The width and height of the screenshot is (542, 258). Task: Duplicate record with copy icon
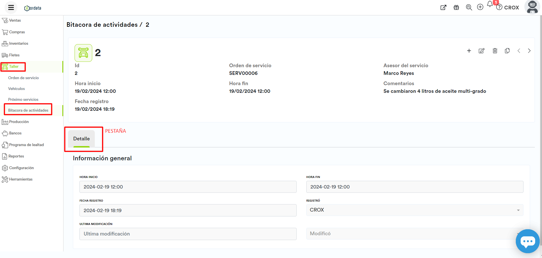[x=507, y=51]
